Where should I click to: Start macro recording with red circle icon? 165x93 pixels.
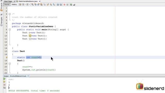coord(64,5)
